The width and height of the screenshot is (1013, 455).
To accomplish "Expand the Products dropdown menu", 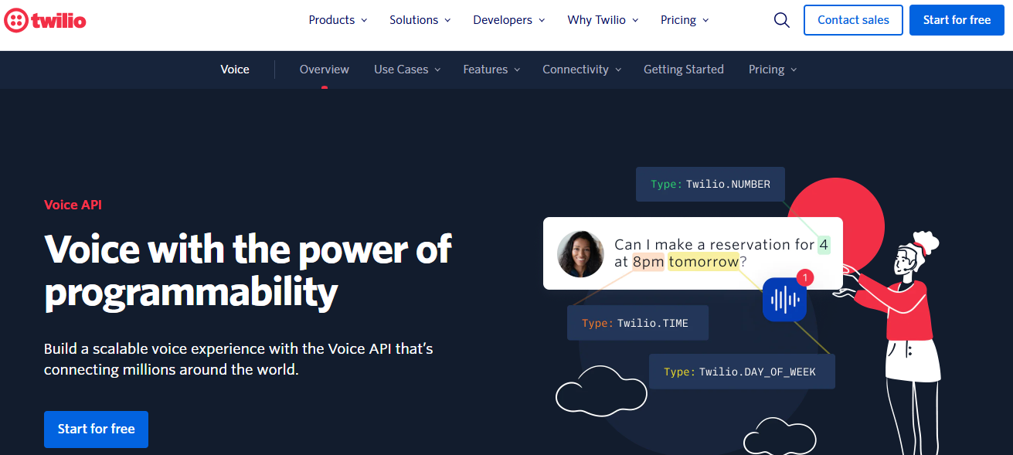I will (338, 20).
